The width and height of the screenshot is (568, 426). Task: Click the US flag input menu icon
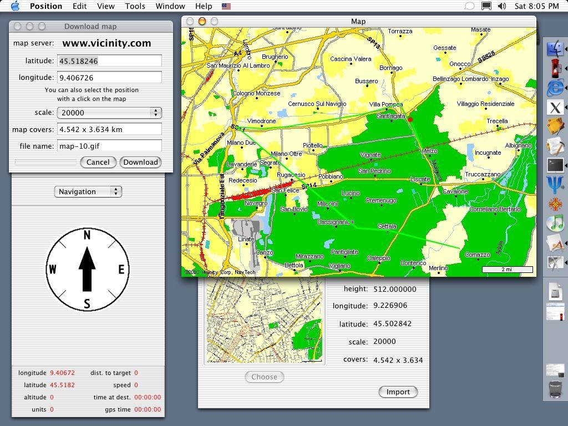[x=226, y=6]
